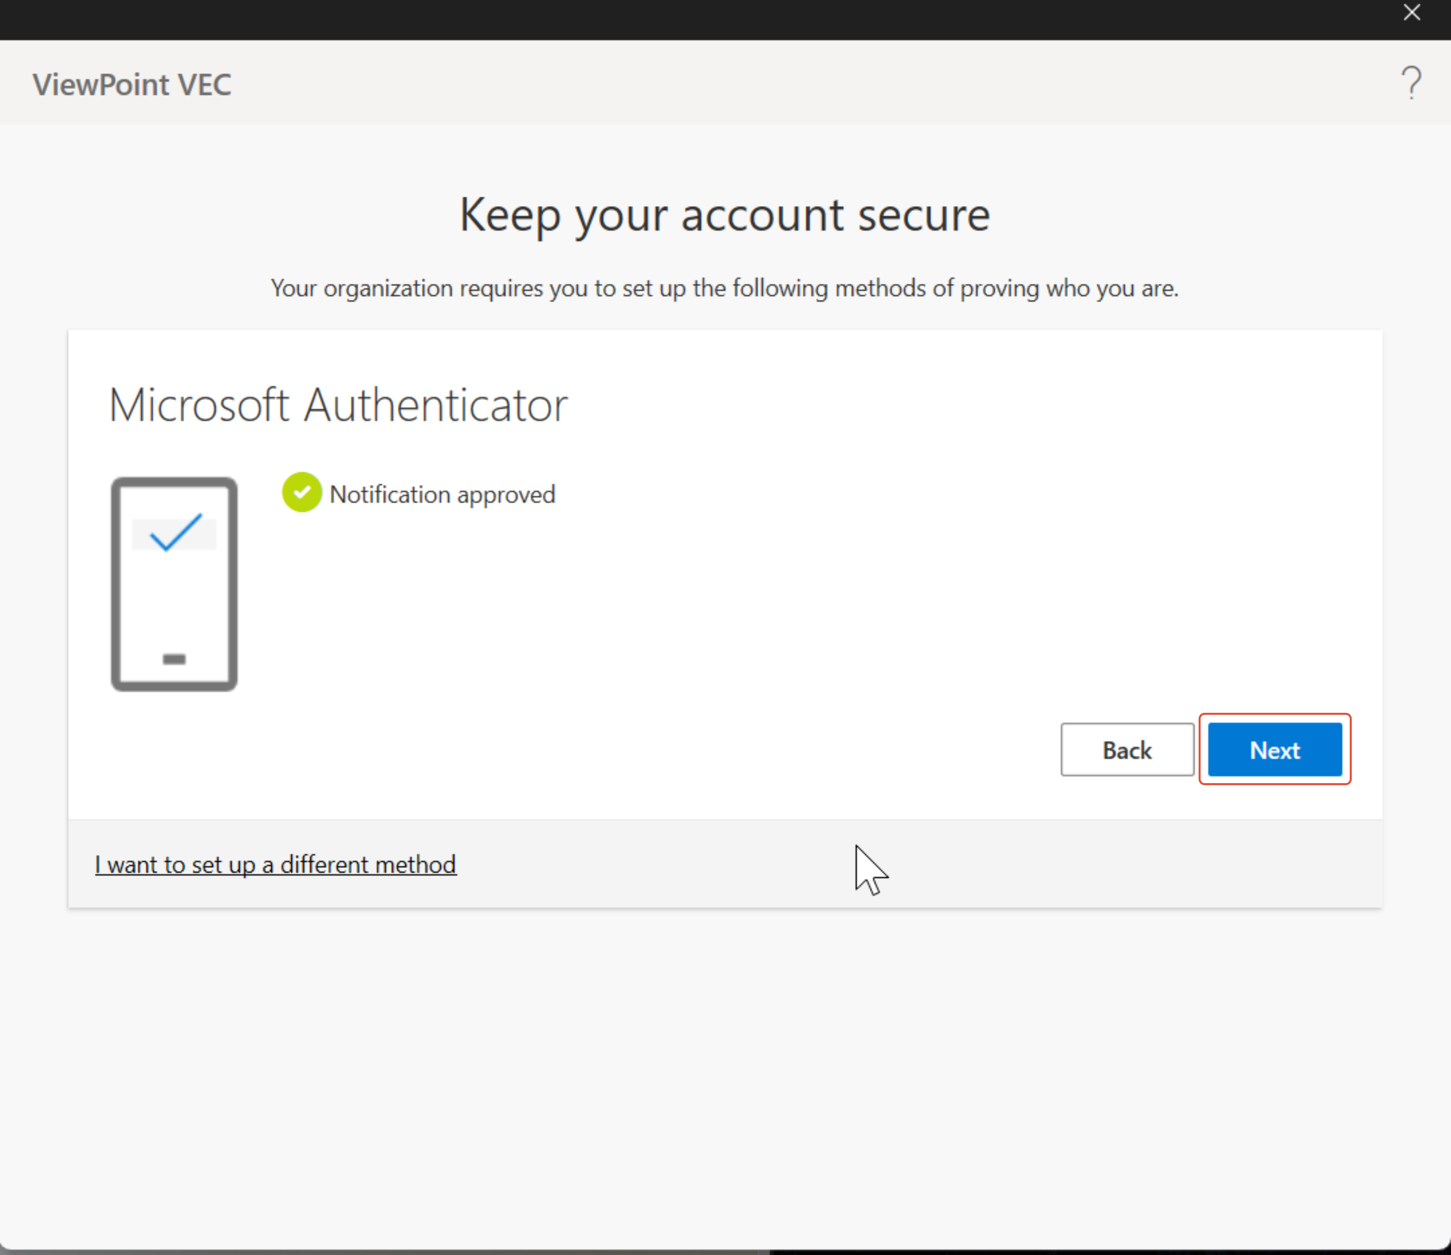Click the green Notification approved checkmark icon
The image size is (1451, 1255).
302,492
